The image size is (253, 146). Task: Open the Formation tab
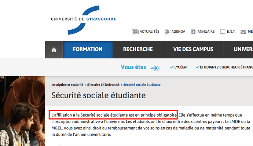88,50
